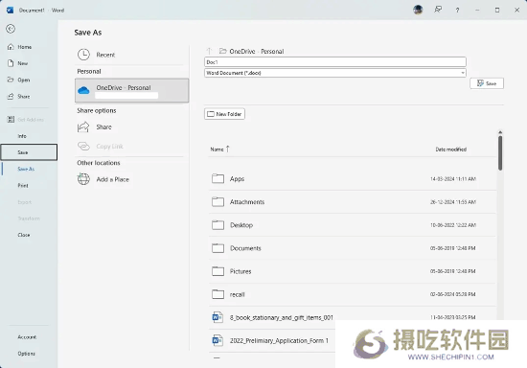Click the file list vertical scrollbar

click(x=500, y=153)
